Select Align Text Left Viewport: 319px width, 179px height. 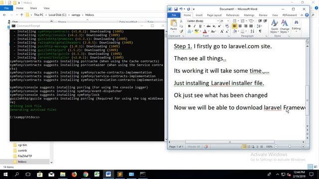point(234,26)
